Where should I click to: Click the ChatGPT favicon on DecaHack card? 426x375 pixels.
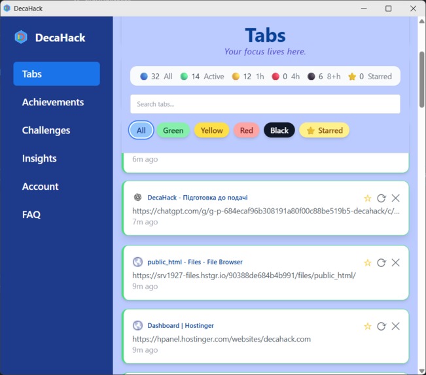(x=137, y=197)
